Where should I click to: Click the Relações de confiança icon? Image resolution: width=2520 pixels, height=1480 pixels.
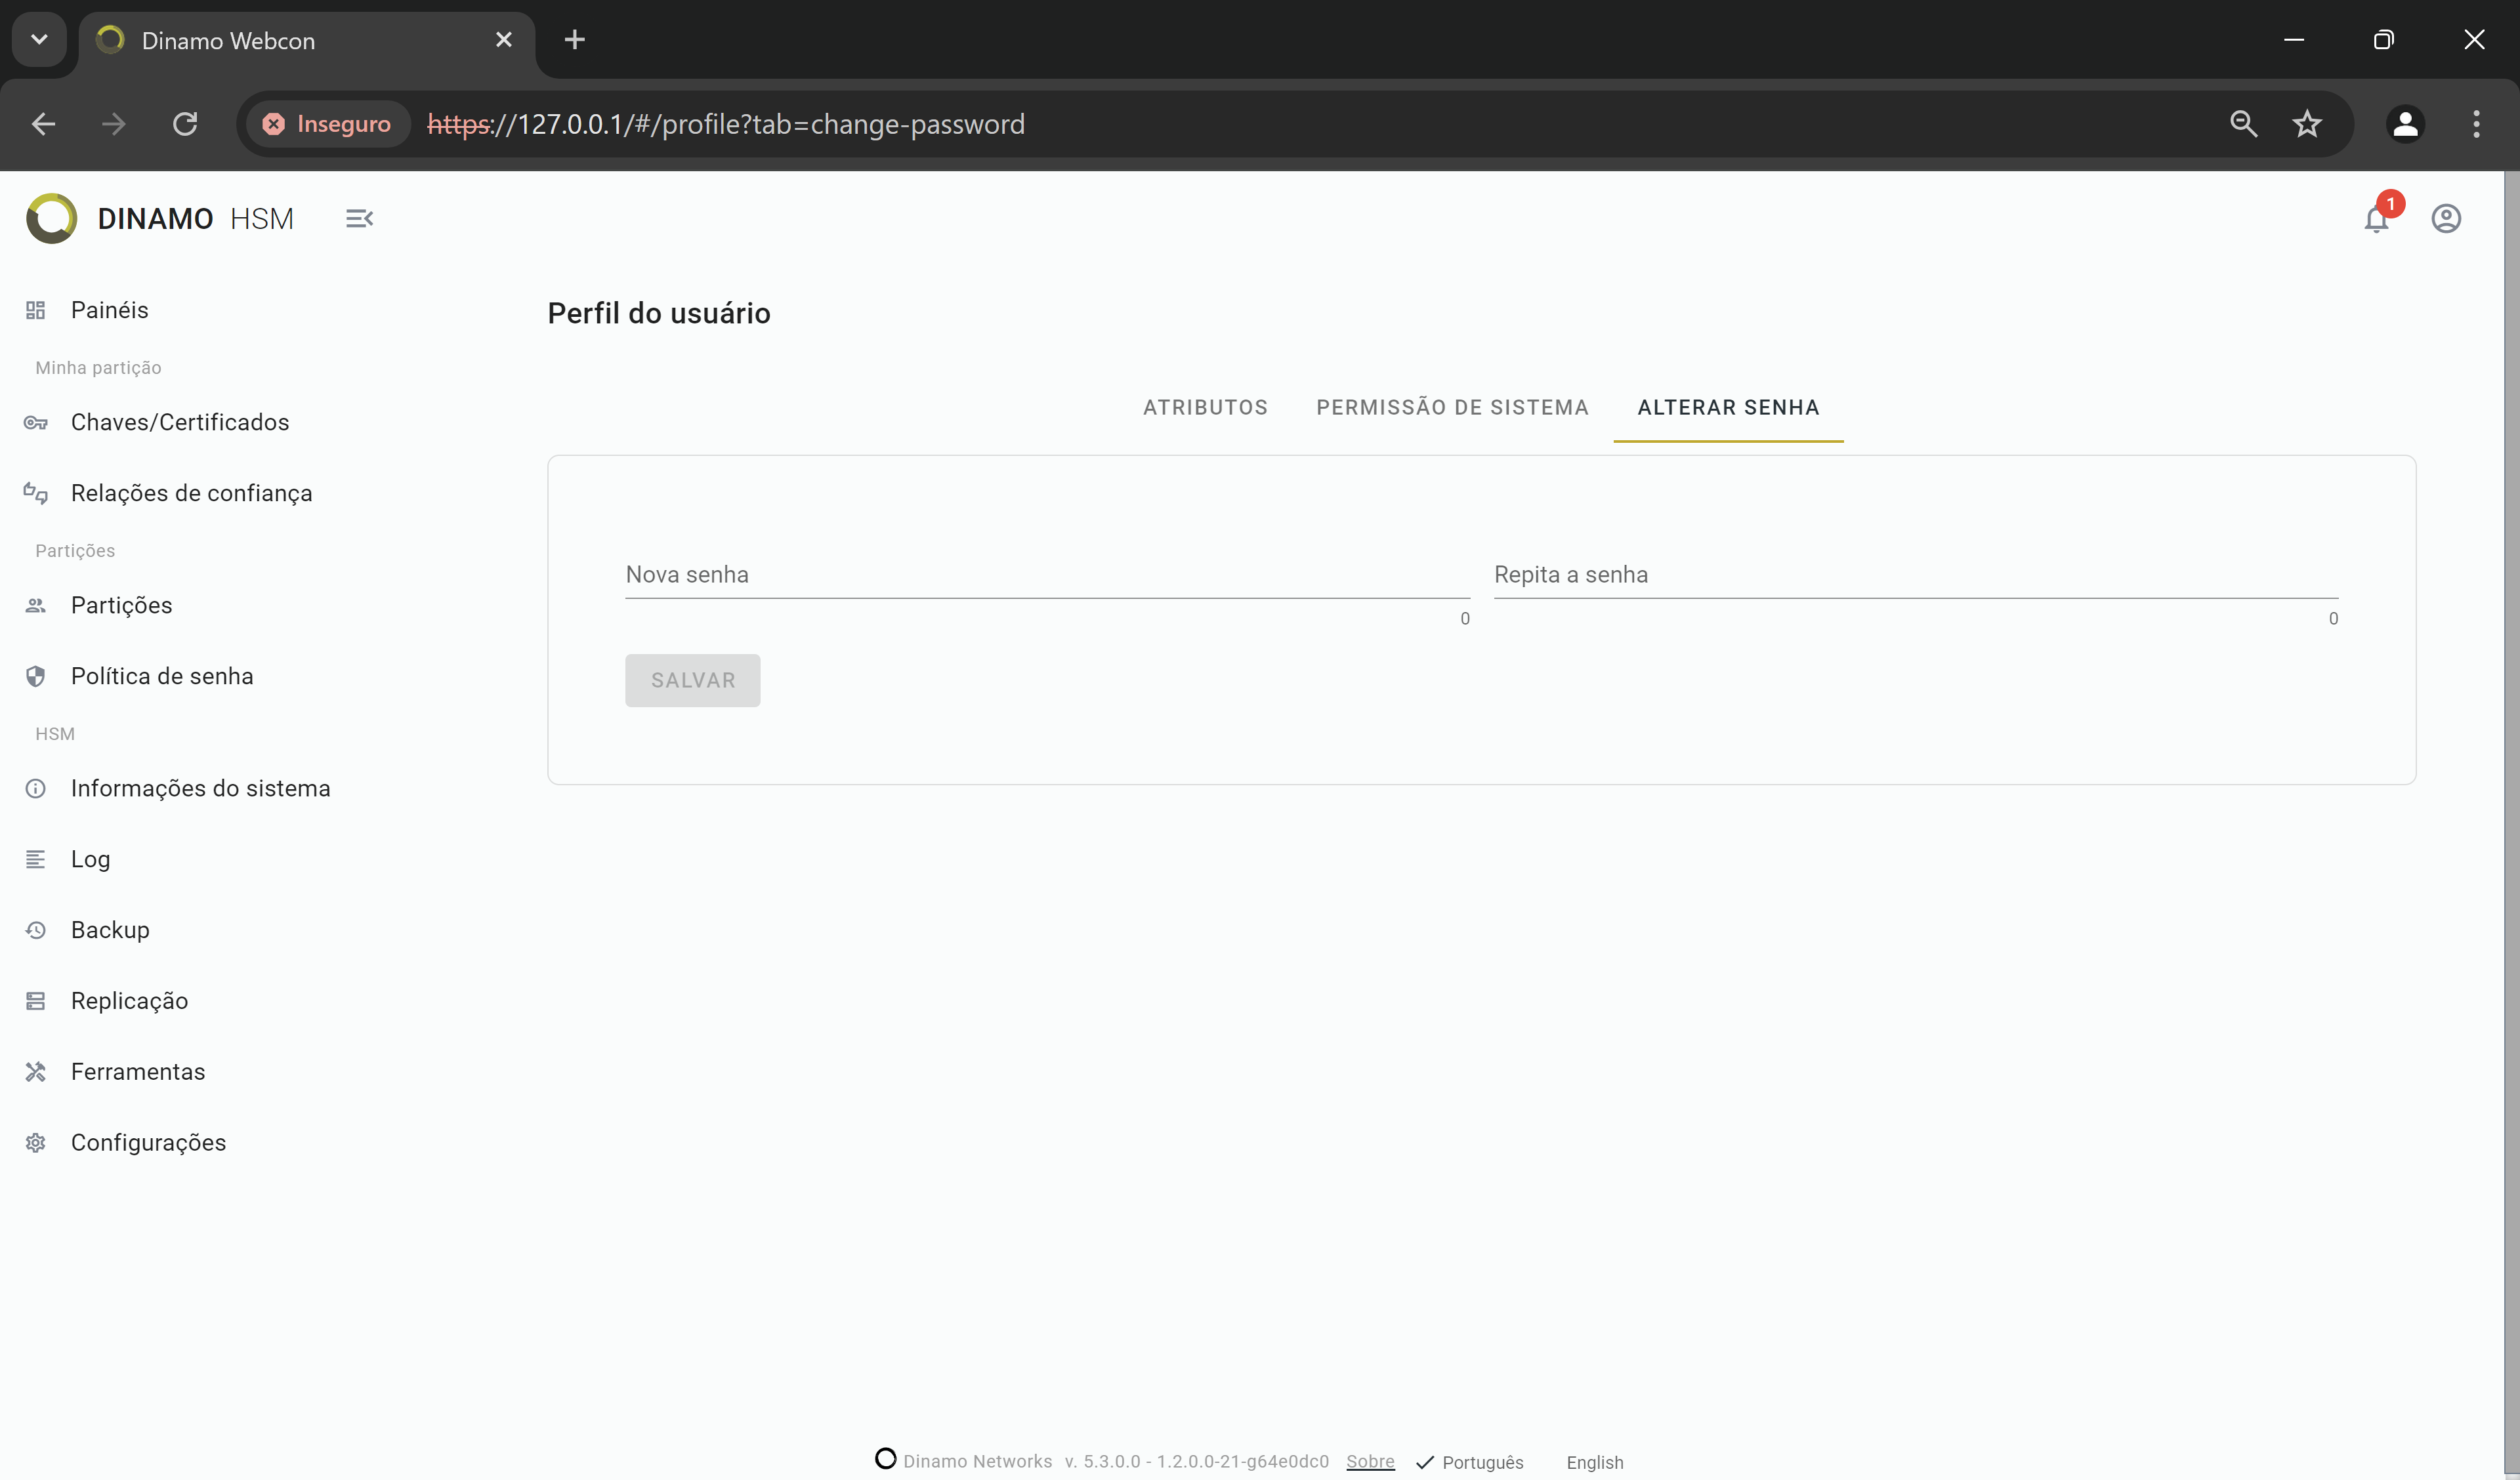tap(36, 493)
